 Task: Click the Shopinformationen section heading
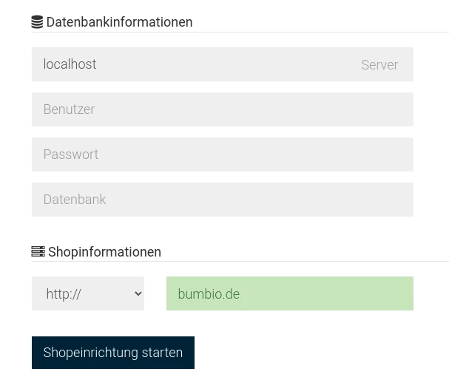[104, 252]
